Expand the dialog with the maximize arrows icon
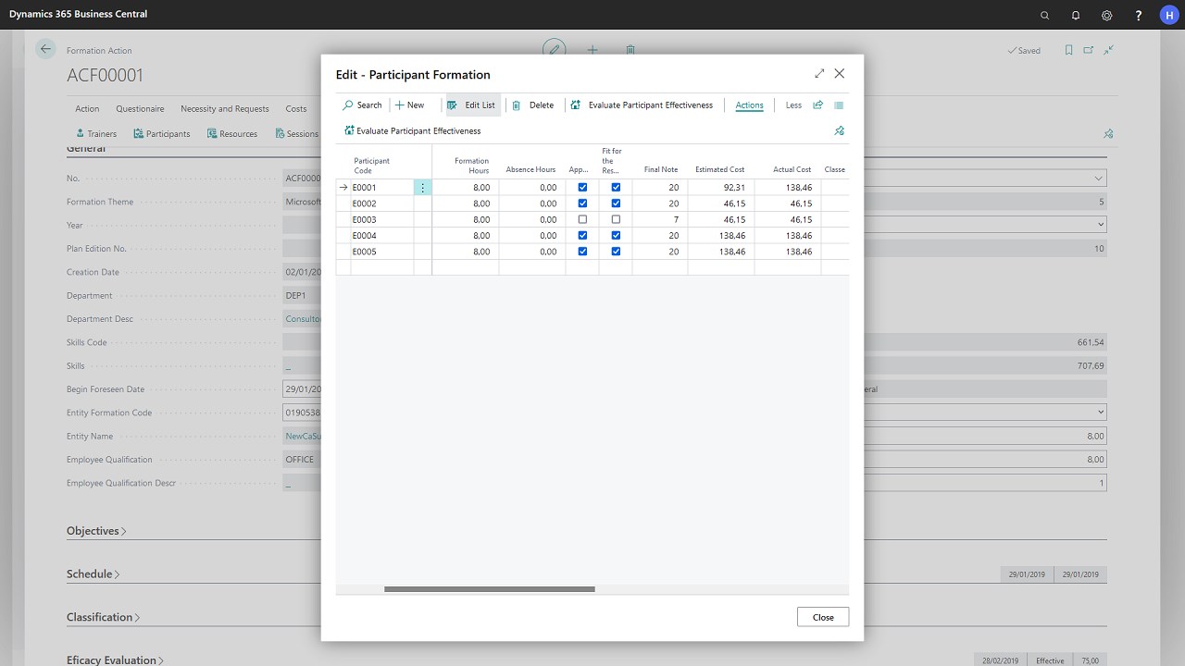The height and width of the screenshot is (666, 1185). pos(819,73)
